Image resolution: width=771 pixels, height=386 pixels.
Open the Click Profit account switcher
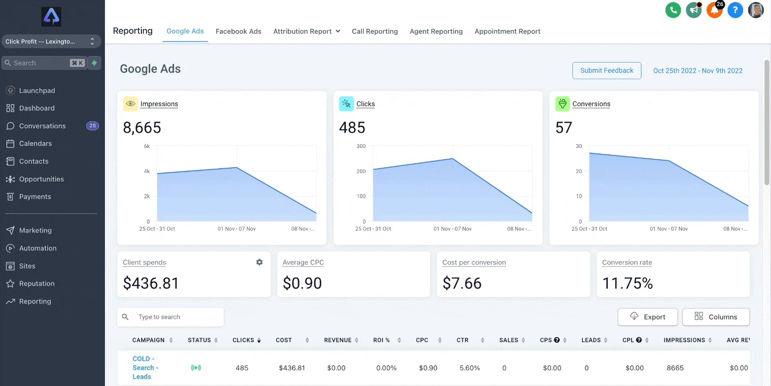(51, 41)
